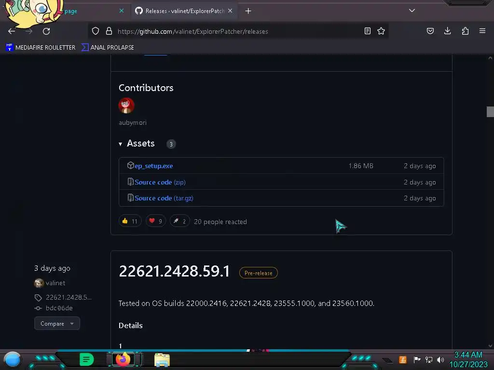Open the Start orb button
Screen dimensions: 494x370
pos(12,359)
